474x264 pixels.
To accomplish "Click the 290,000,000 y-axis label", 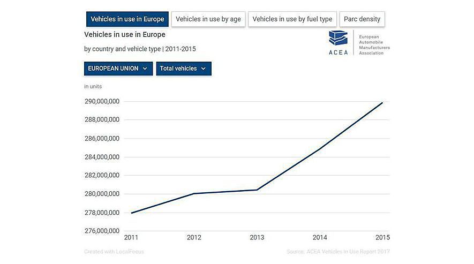I will click(102, 101).
